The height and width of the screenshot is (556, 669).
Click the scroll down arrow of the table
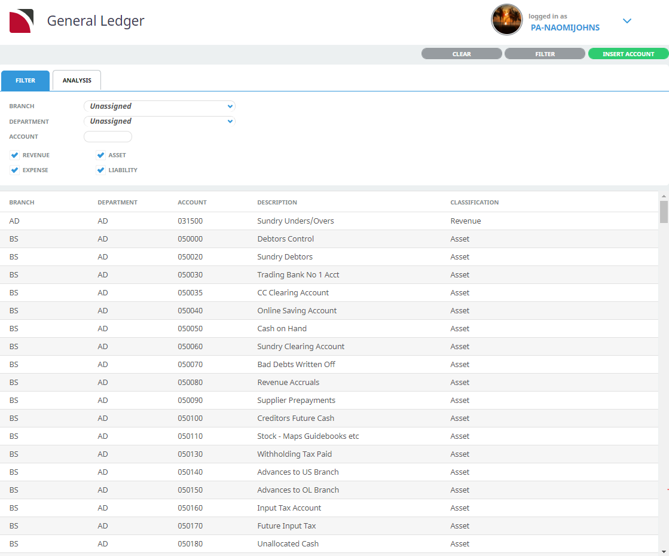tap(664, 551)
